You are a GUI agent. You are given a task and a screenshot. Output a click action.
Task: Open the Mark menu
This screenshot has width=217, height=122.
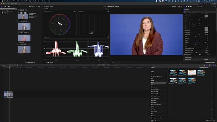point(26,1)
